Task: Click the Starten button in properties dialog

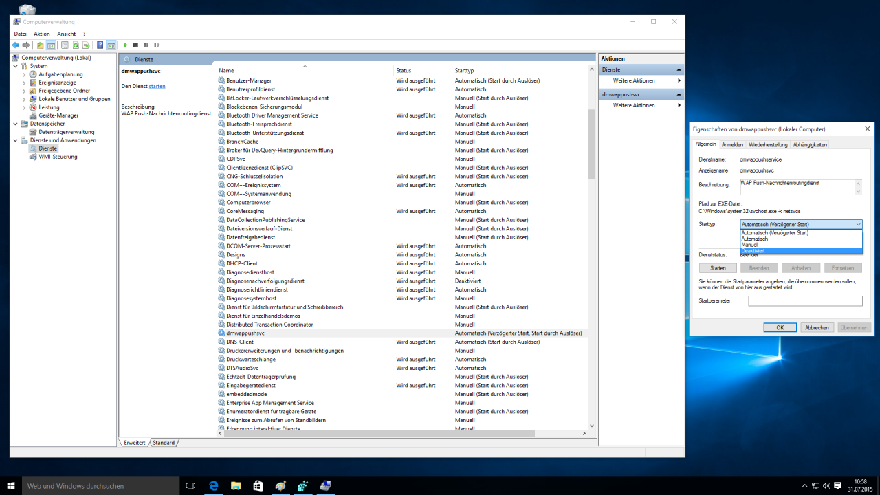Action: [x=718, y=268]
